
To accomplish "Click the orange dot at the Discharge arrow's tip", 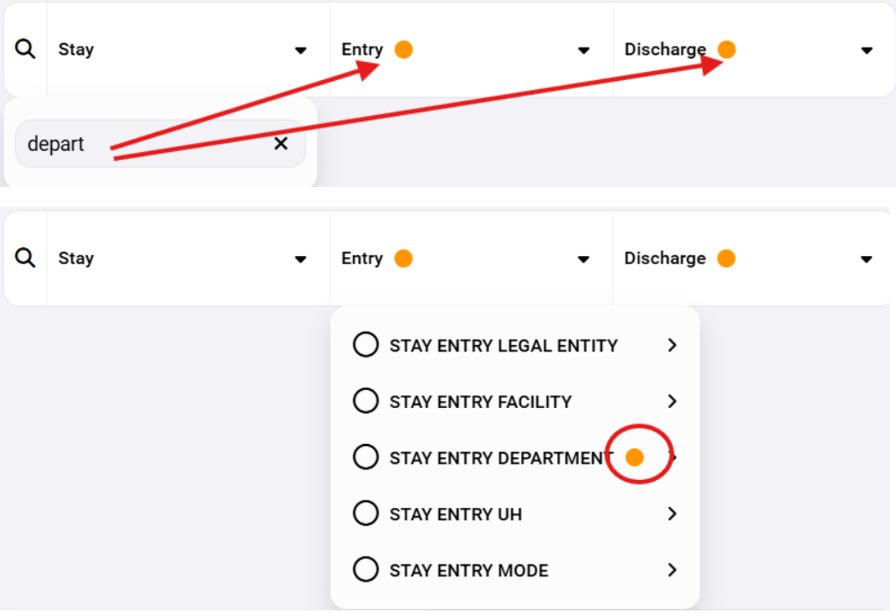I will [x=727, y=49].
